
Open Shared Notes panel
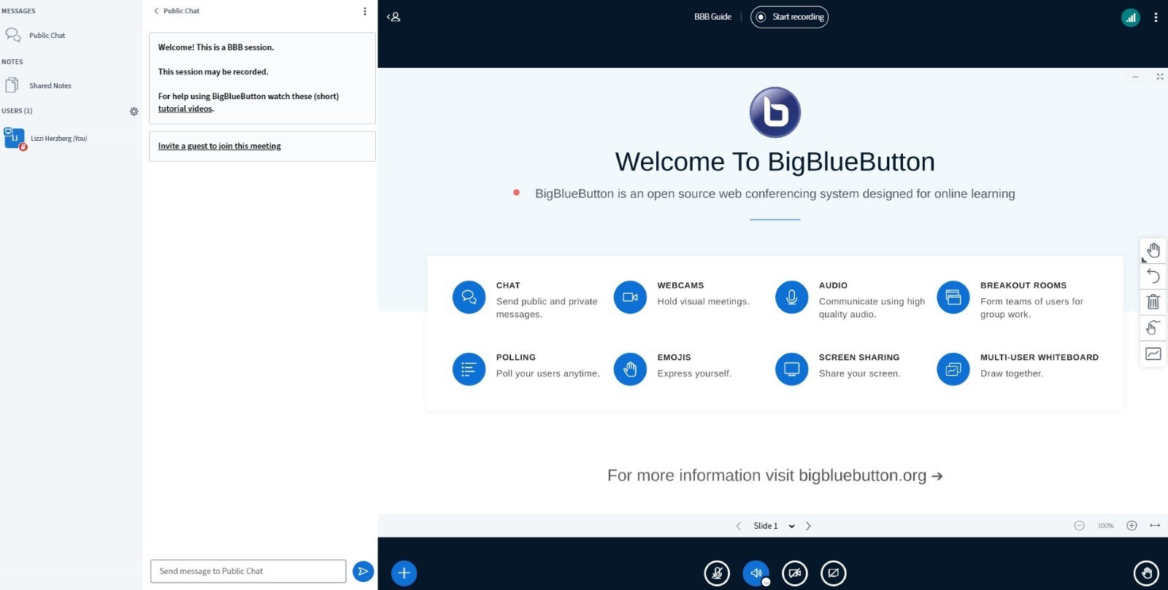click(50, 85)
